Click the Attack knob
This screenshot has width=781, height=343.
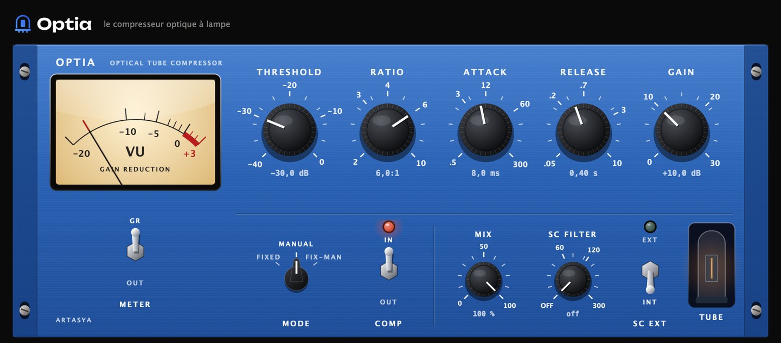[x=485, y=131]
